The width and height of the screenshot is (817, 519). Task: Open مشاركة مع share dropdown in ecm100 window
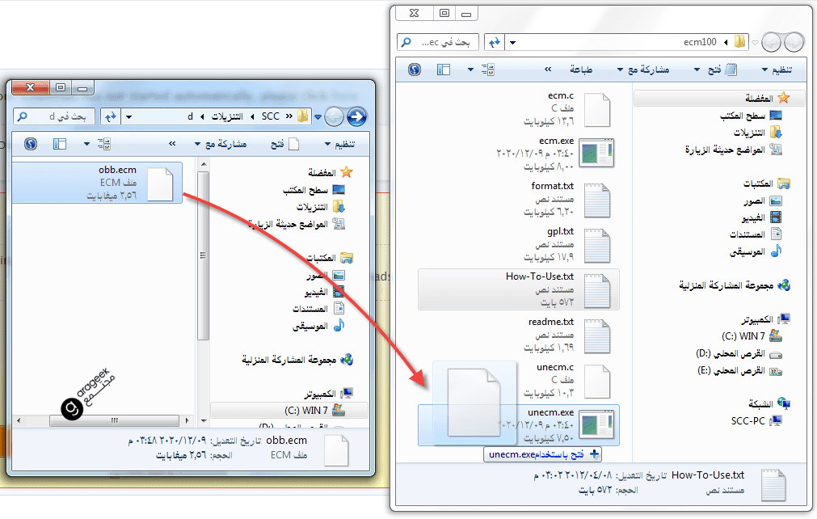tap(643, 70)
